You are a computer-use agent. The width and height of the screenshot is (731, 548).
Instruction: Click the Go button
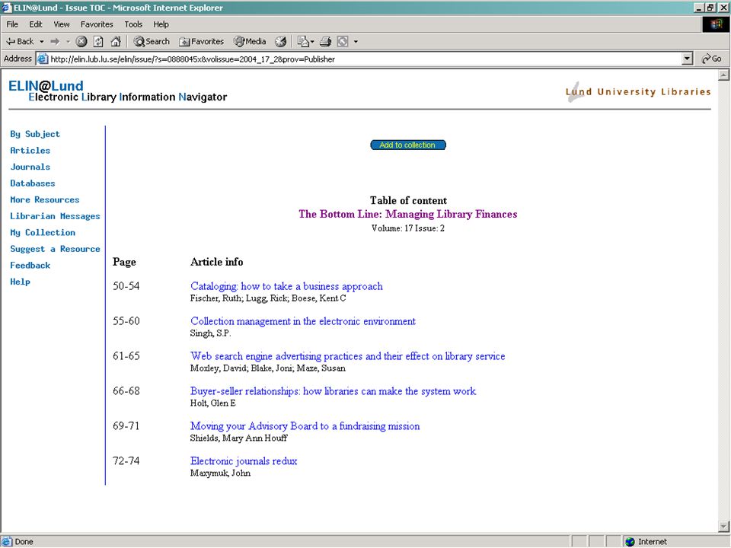[711, 59]
